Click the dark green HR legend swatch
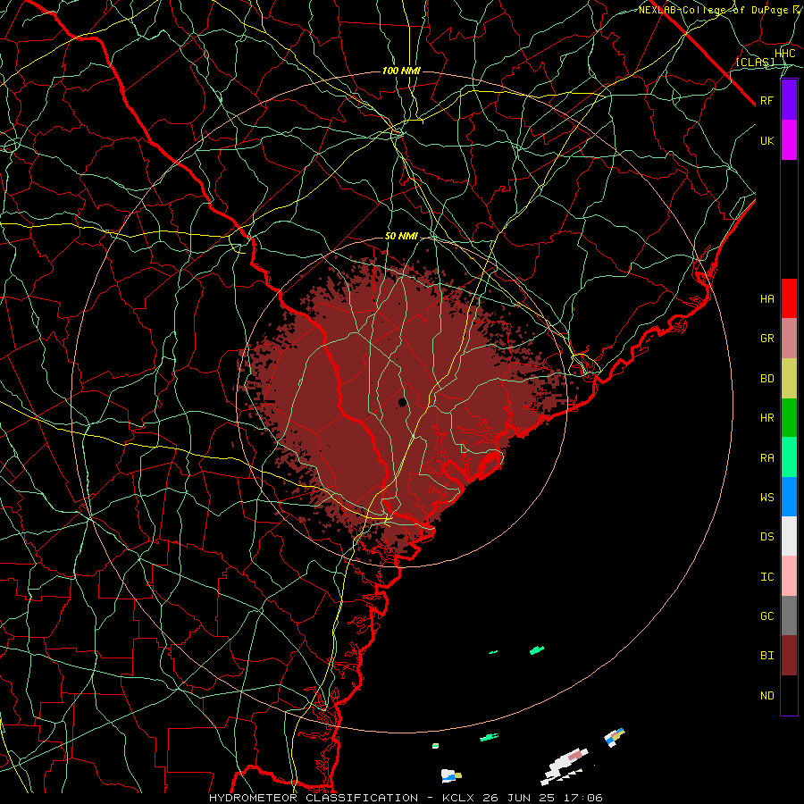 click(x=789, y=417)
